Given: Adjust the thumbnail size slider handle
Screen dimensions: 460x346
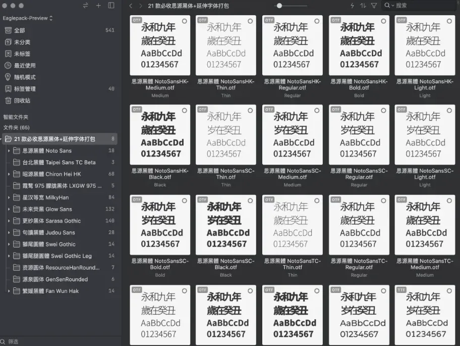Looking at the screenshot, I should [x=279, y=6].
